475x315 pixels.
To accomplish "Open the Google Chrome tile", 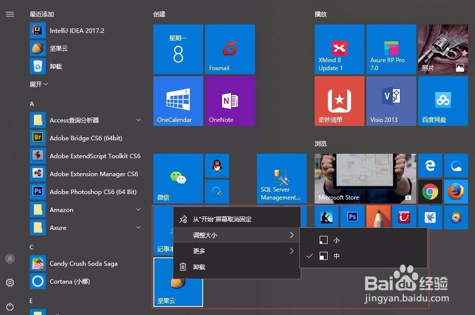I will [x=430, y=192].
